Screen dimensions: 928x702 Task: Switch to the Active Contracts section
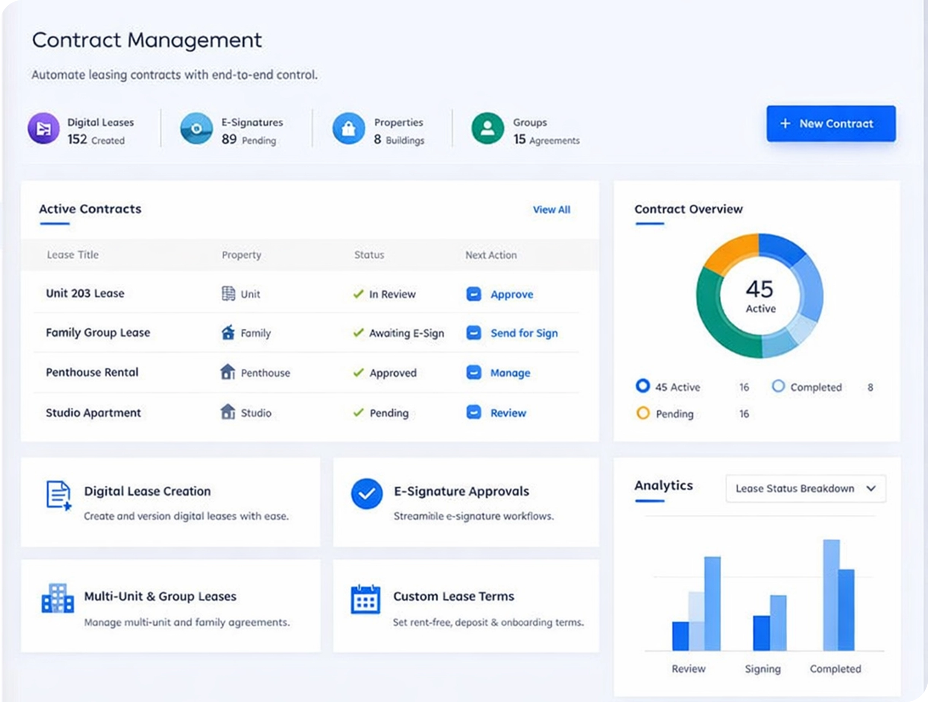coord(90,209)
